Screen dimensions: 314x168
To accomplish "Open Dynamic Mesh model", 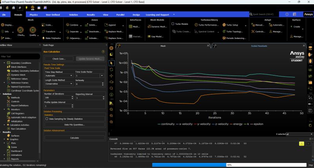I will click(157, 26).
